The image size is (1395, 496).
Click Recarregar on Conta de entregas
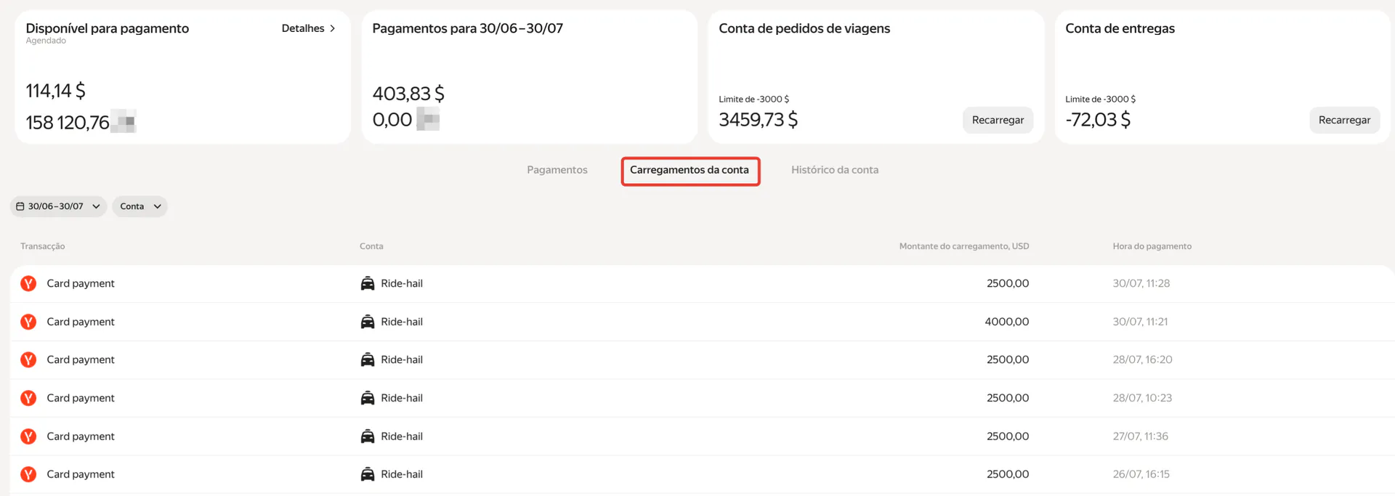pyautogui.click(x=1344, y=120)
